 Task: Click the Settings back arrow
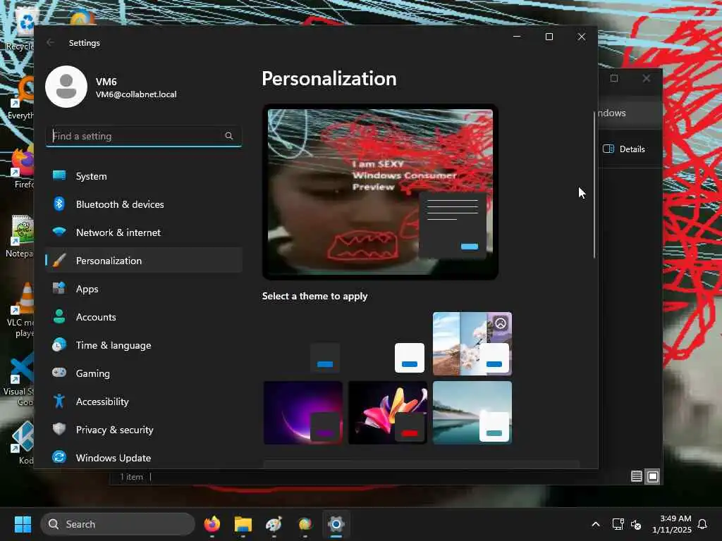(x=50, y=42)
